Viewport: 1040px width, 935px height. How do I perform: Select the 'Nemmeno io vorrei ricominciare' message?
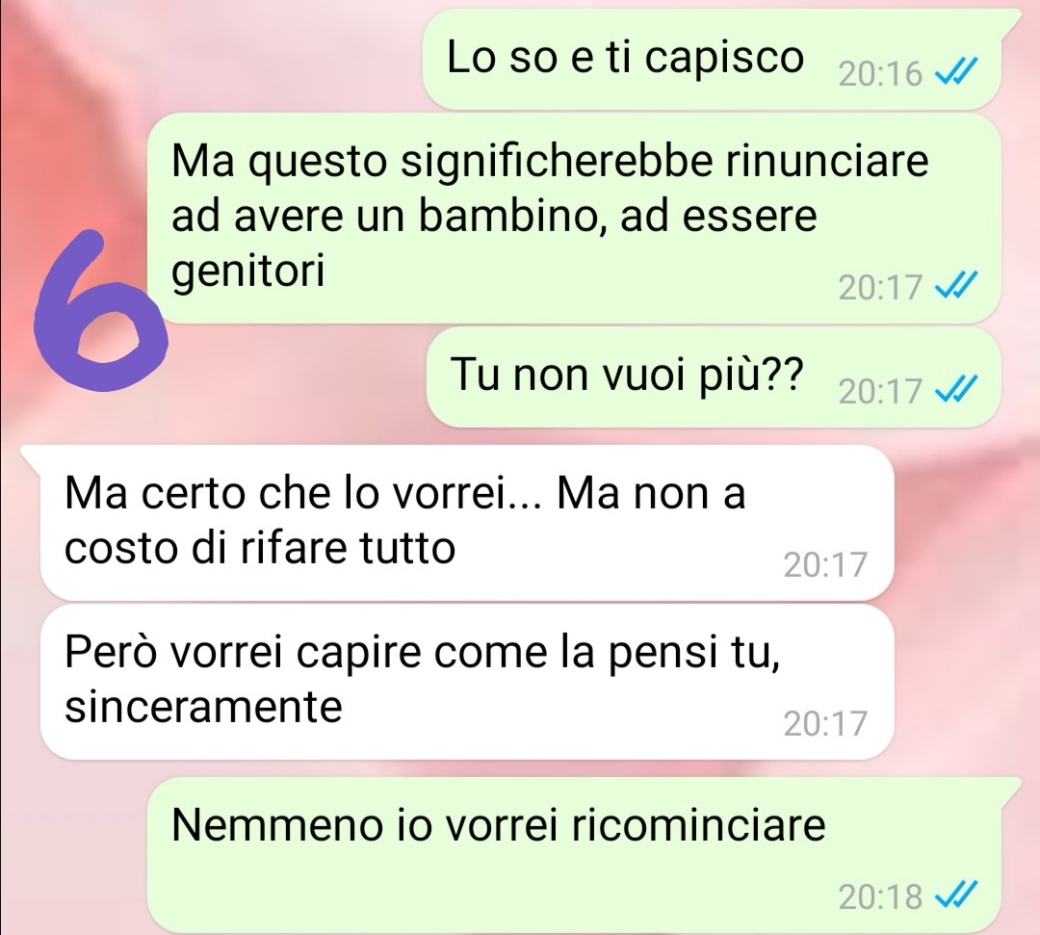coord(574,855)
